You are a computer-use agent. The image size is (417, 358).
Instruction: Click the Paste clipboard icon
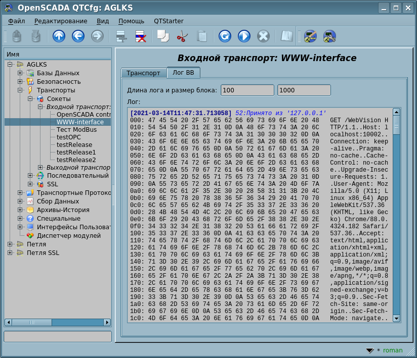click(201, 36)
